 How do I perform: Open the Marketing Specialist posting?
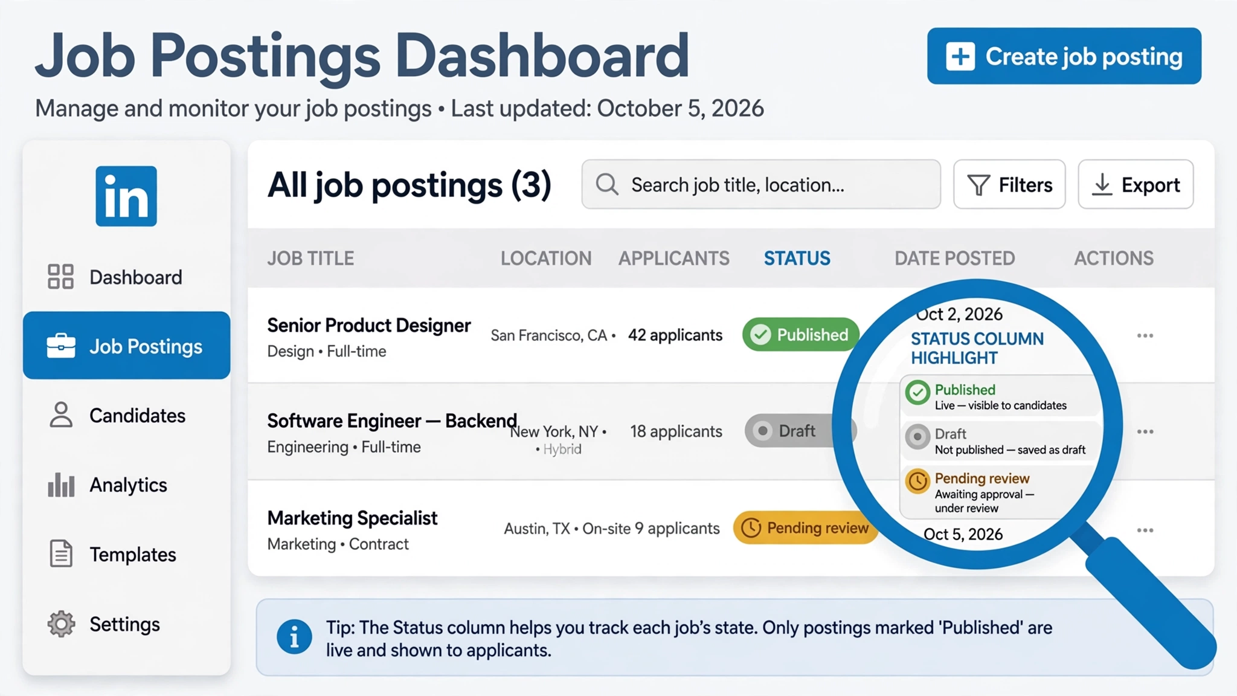pos(352,518)
